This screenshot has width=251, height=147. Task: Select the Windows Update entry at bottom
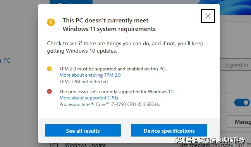click(85, 145)
